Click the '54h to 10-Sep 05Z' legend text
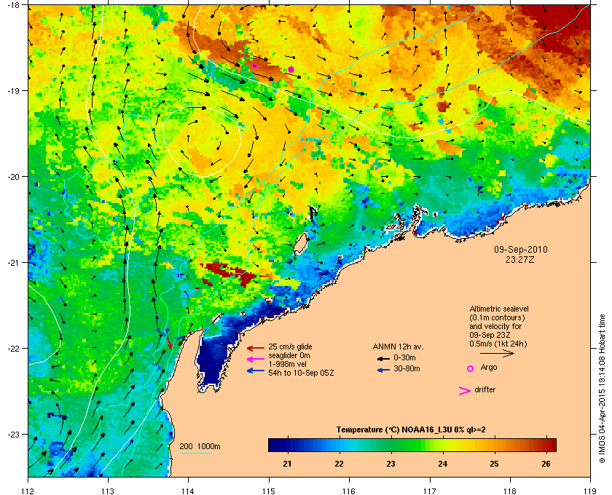This screenshot has height=495, width=612. [301, 373]
